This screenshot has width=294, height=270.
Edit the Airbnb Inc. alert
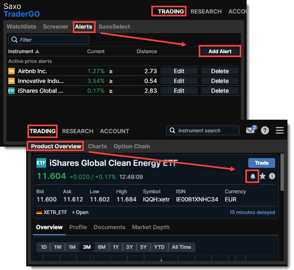tap(179, 71)
